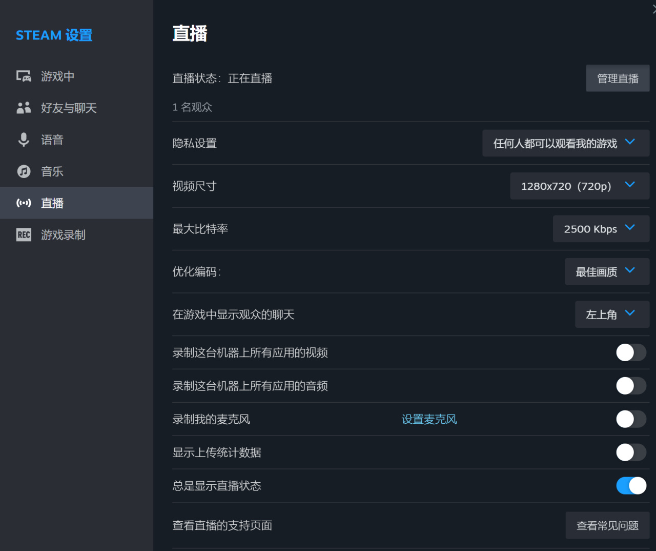
Task: Click the 查看直播的支持页面 label
Action: pos(222,525)
